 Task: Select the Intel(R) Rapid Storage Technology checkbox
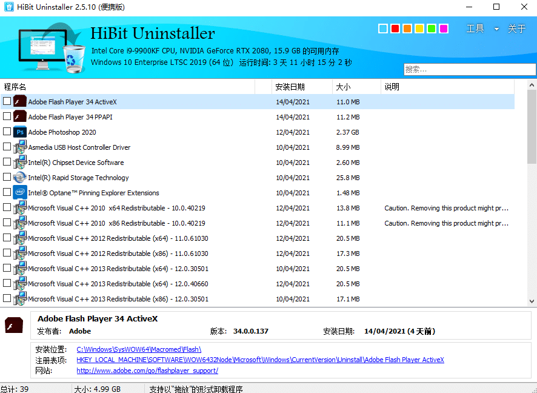(7, 177)
